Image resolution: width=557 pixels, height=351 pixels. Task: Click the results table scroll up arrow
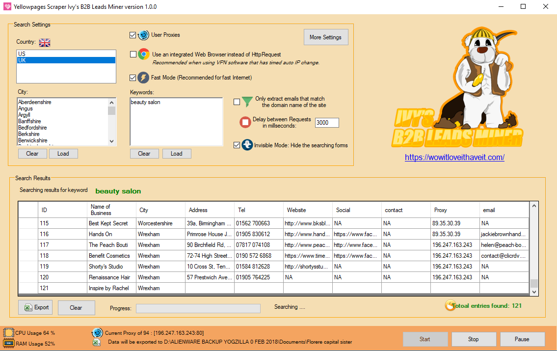(x=534, y=206)
